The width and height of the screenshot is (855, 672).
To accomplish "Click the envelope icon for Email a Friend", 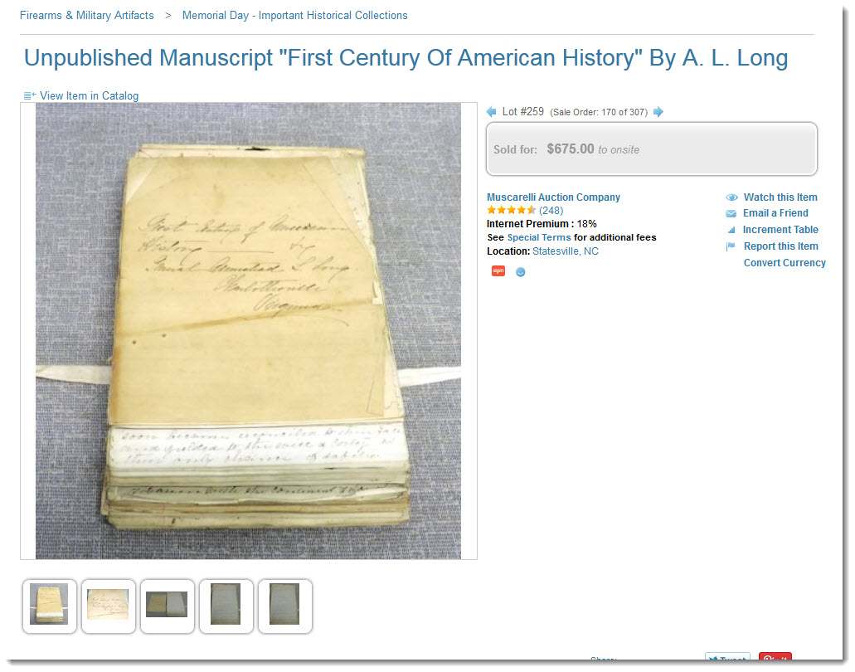I will coord(731,213).
